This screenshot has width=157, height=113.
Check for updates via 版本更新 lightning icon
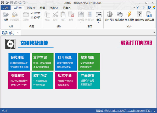point(130,16)
